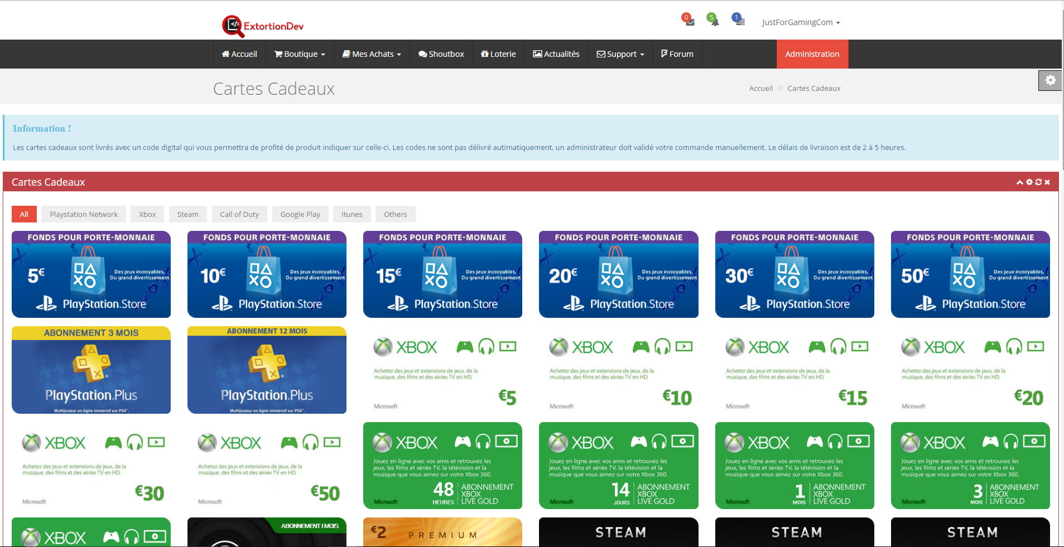Select the 20€ PlayStation Store card

[x=619, y=274]
